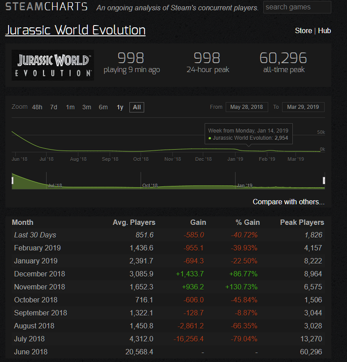The width and height of the screenshot is (347, 362).
Task: Open the Store link
Action: 304,30
